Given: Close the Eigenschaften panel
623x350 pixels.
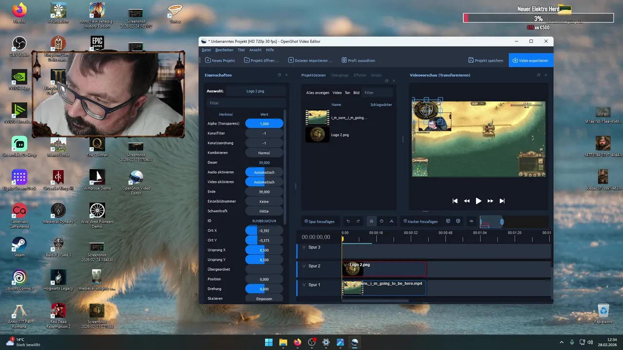Looking at the screenshot, I should click(286, 75).
